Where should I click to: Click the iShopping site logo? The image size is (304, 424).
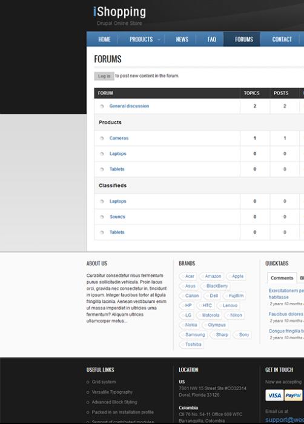(119, 12)
